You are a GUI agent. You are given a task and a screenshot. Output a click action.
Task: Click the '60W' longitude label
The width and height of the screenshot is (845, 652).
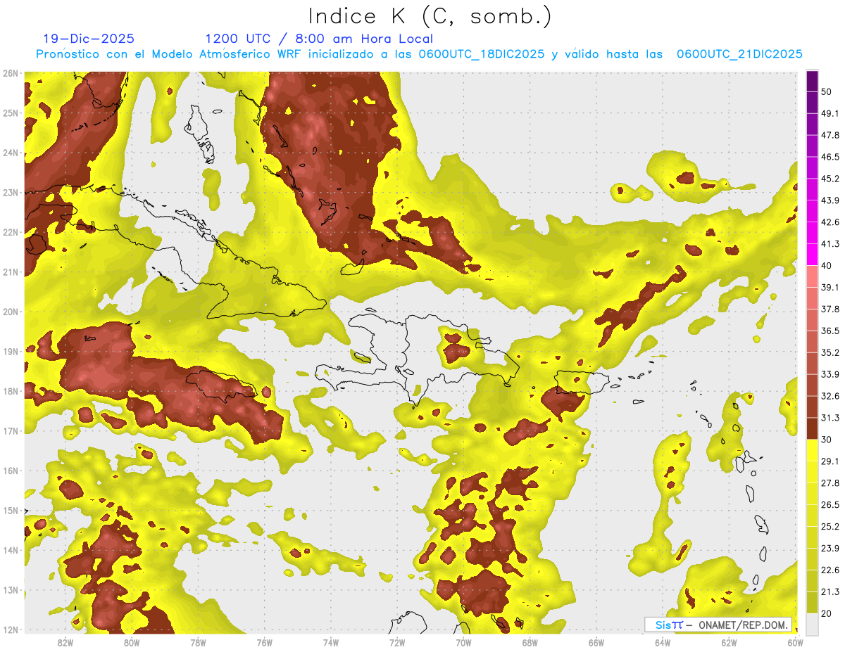[796, 642]
